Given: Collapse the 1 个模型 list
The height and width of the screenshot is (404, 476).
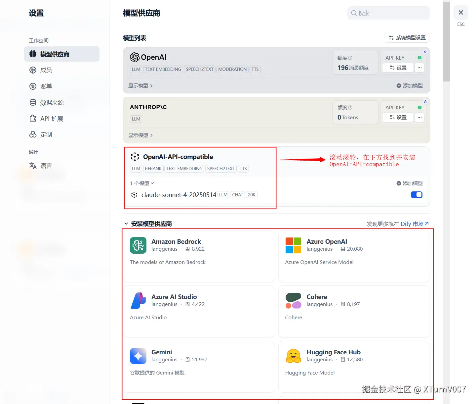Looking at the screenshot, I should click(x=142, y=183).
